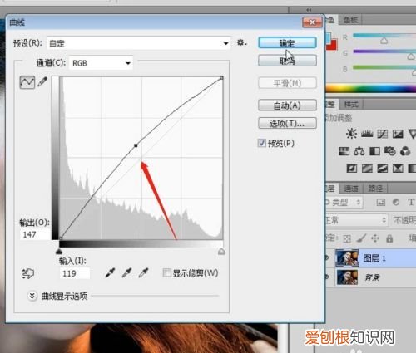Click the black point slider under the curve
The image size is (416, 353).
pos(59,252)
